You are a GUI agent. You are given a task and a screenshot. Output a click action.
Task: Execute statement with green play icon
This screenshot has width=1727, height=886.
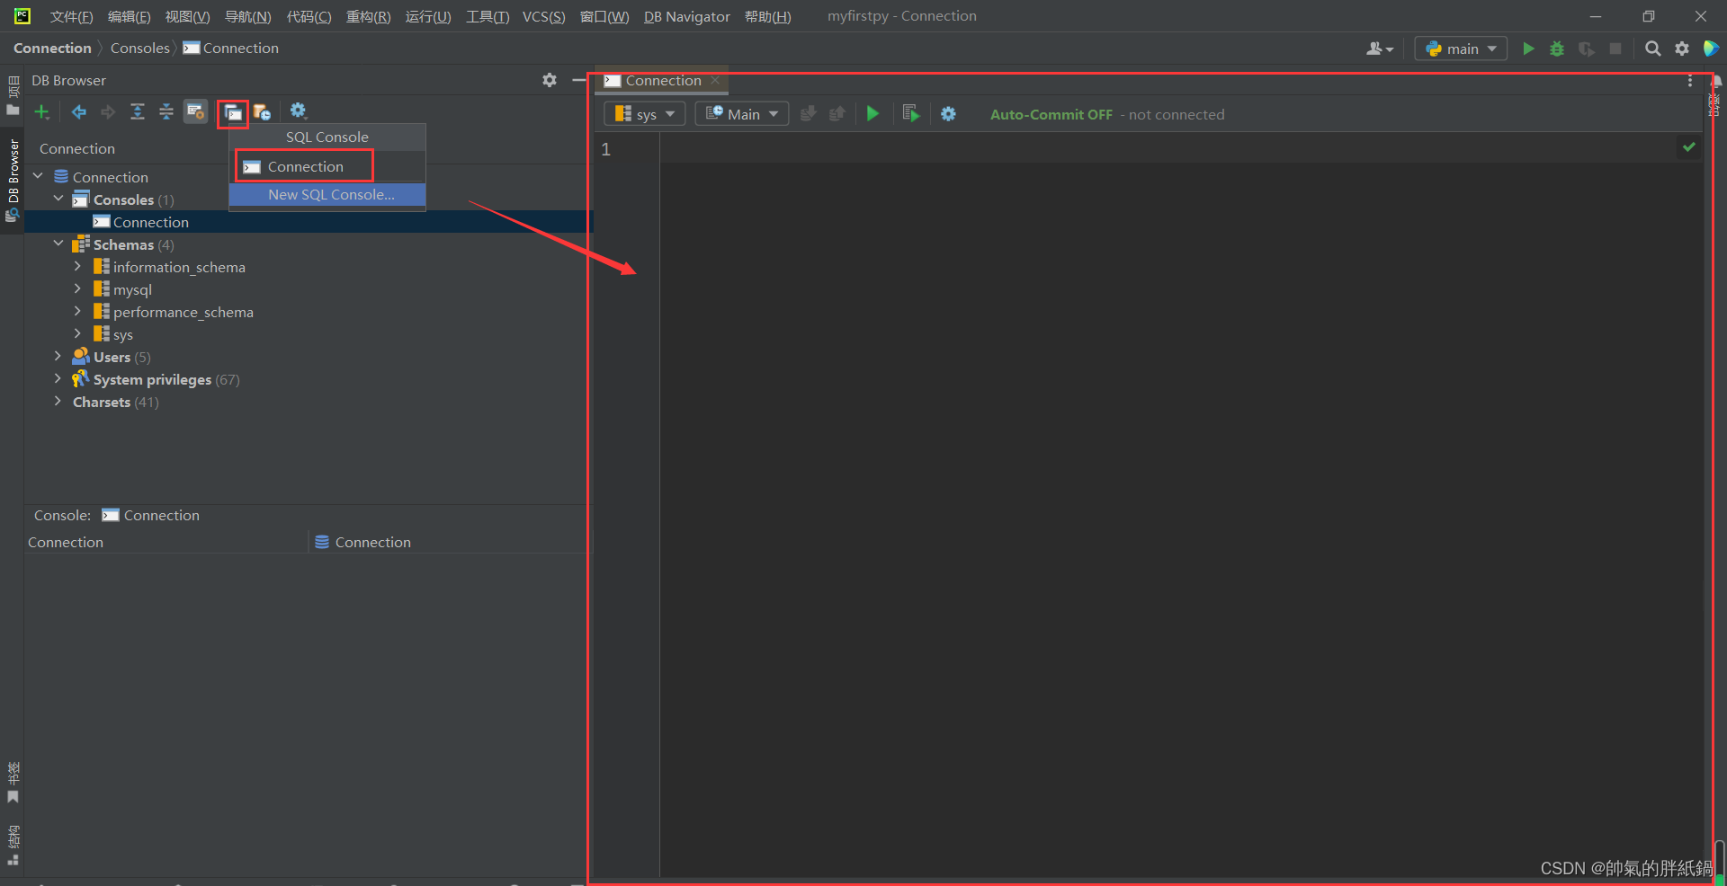point(872,113)
